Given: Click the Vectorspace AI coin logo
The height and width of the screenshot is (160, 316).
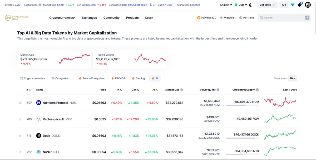Looking at the screenshot, I should click(x=38, y=119).
